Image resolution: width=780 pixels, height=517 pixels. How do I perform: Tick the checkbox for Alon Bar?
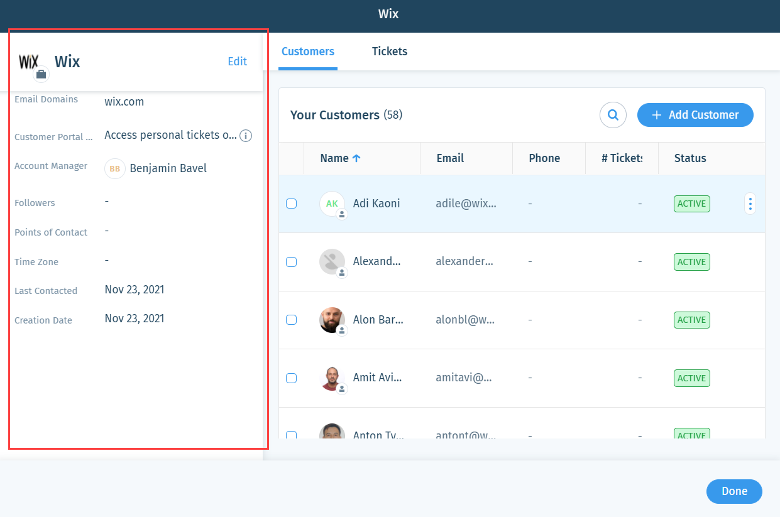pyautogui.click(x=291, y=320)
